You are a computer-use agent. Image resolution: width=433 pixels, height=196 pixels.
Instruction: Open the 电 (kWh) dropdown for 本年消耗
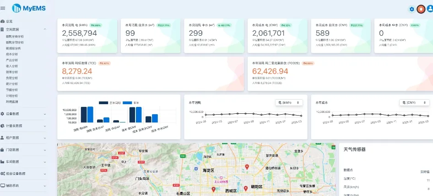click(289, 102)
